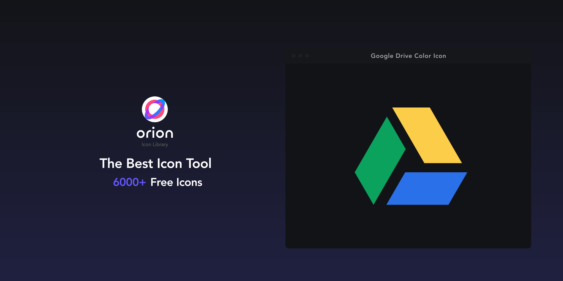Click the third window control dot
563x281 pixels.
[x=307, y=56]
